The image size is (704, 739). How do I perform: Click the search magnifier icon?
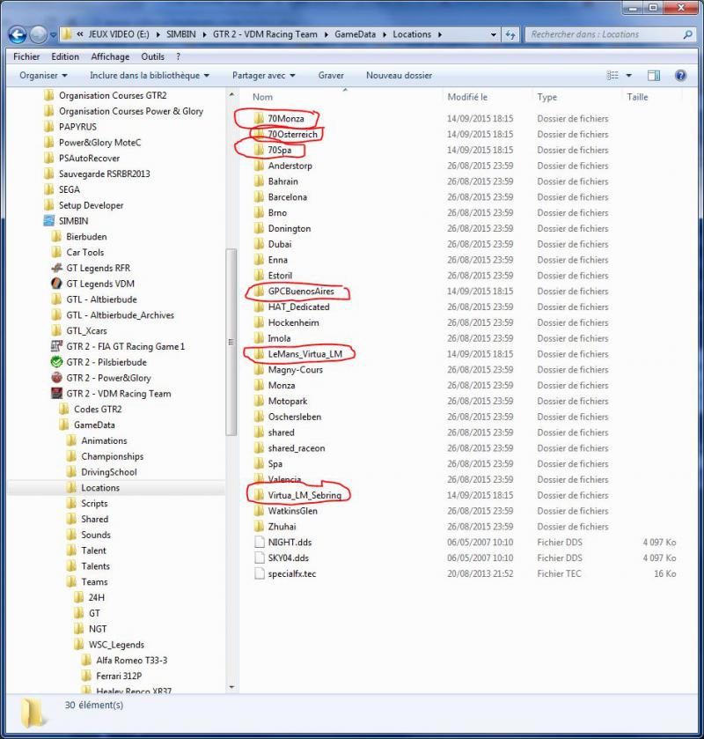pos(687,34)
